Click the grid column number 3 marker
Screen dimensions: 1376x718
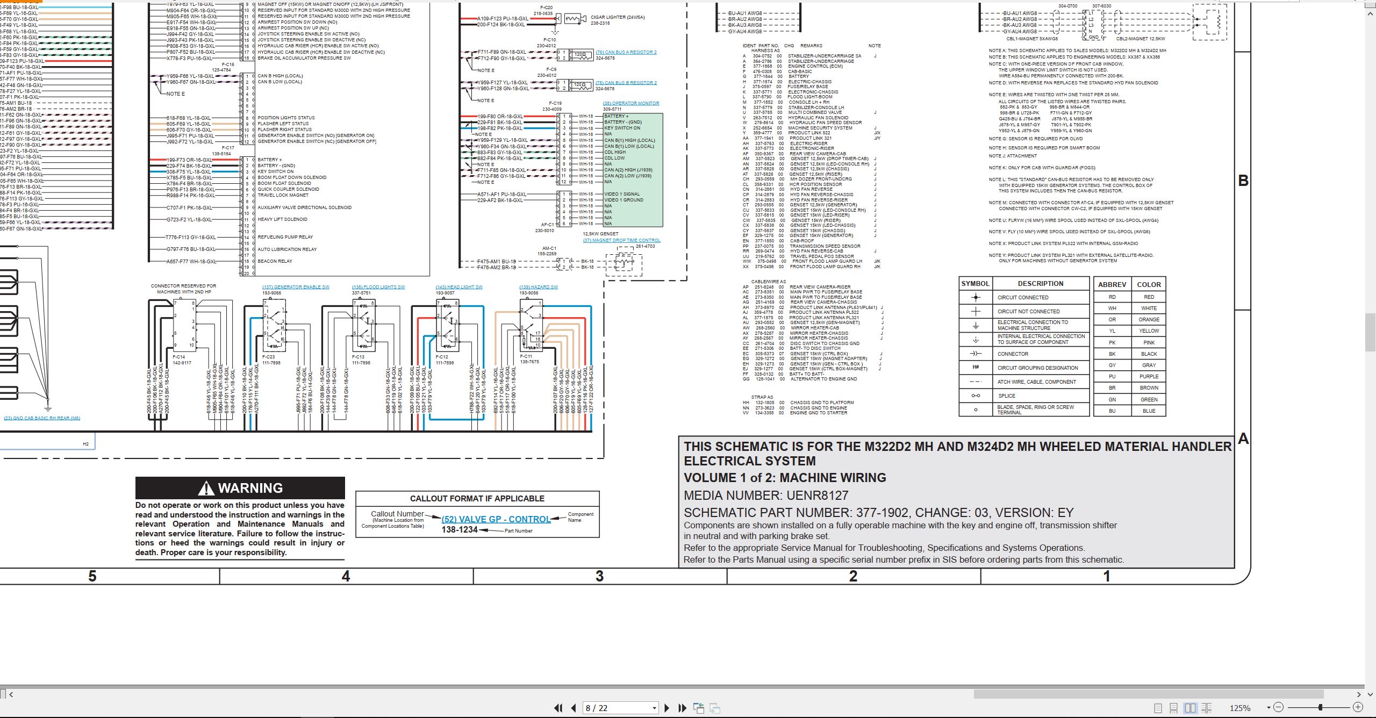click(x=599, y=576)
